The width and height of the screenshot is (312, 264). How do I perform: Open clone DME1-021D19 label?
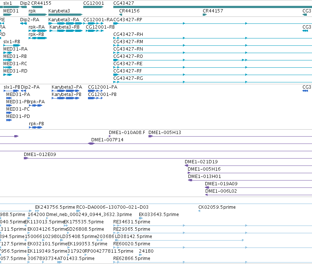[201, 162]
